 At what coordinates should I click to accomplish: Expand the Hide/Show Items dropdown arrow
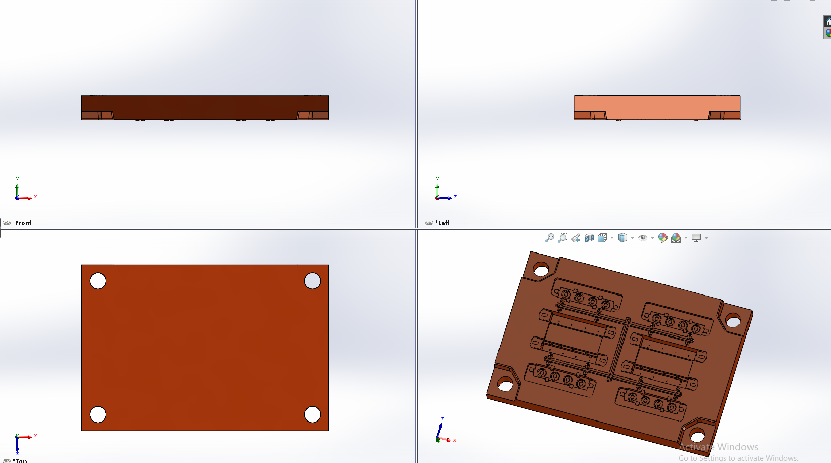(652, 238)
